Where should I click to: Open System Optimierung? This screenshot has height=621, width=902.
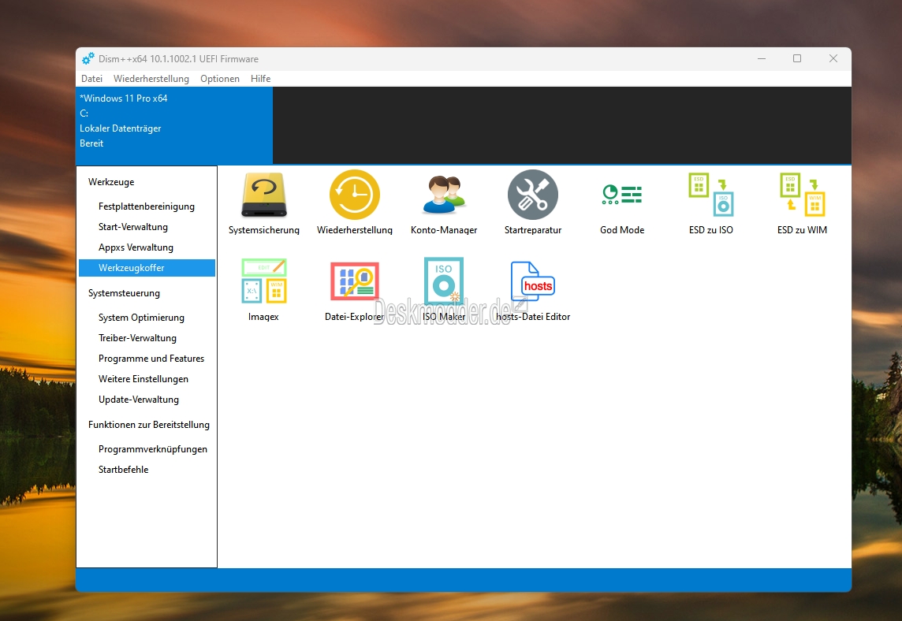(x=141, y=318)
